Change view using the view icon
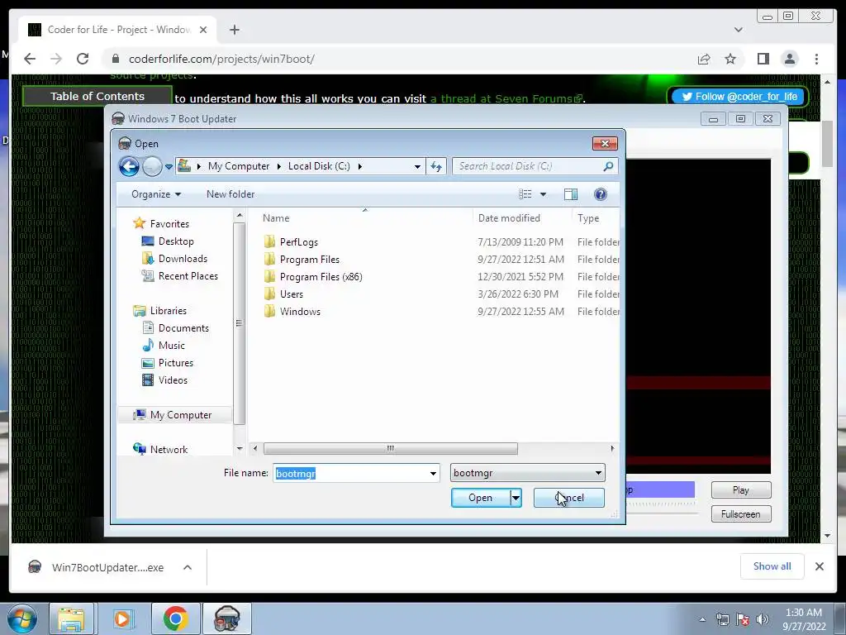Screen dimensions: 846x635 pos(525,194)
